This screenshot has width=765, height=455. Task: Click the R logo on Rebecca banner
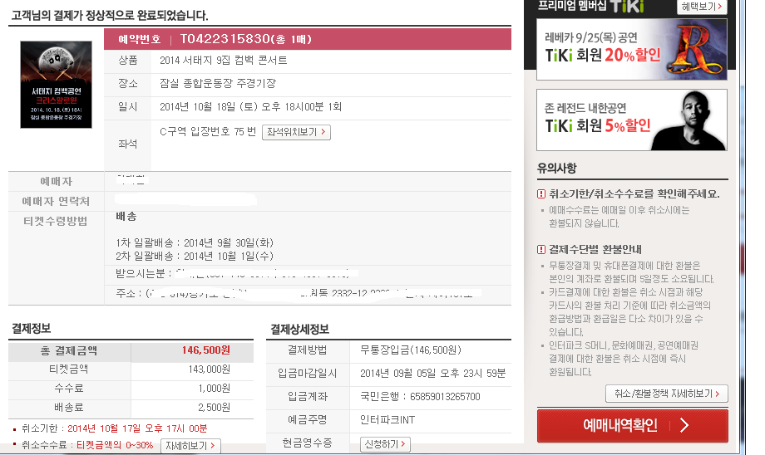pyautogui.click(x=695, y=50)
